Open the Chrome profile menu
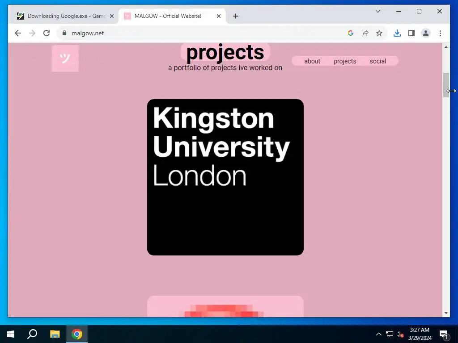The height and width of the screenshot is (343, 458). [426, 33]
